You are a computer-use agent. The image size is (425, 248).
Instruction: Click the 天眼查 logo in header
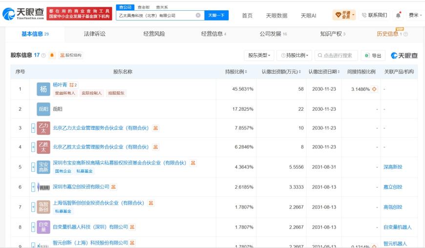tap(23, 14)
